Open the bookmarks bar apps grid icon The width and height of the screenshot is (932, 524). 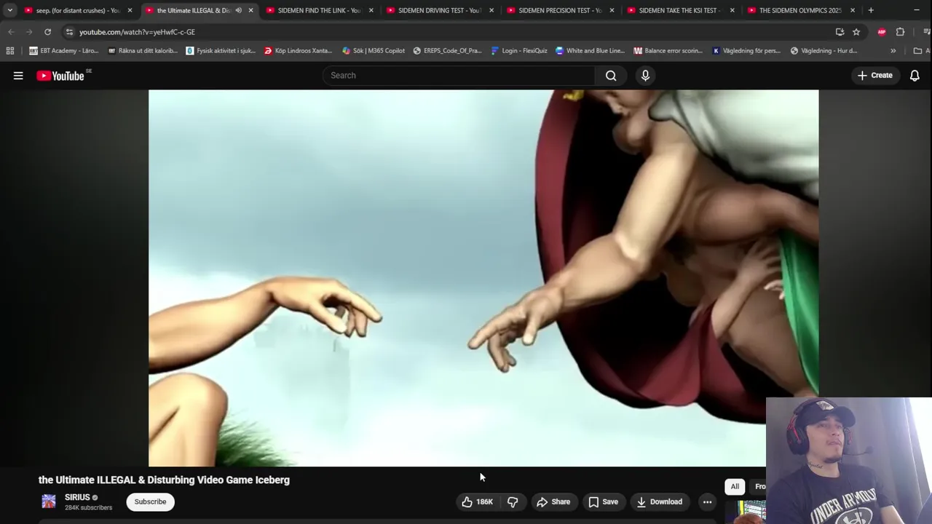pyautogui.click(x=10, y=51)
